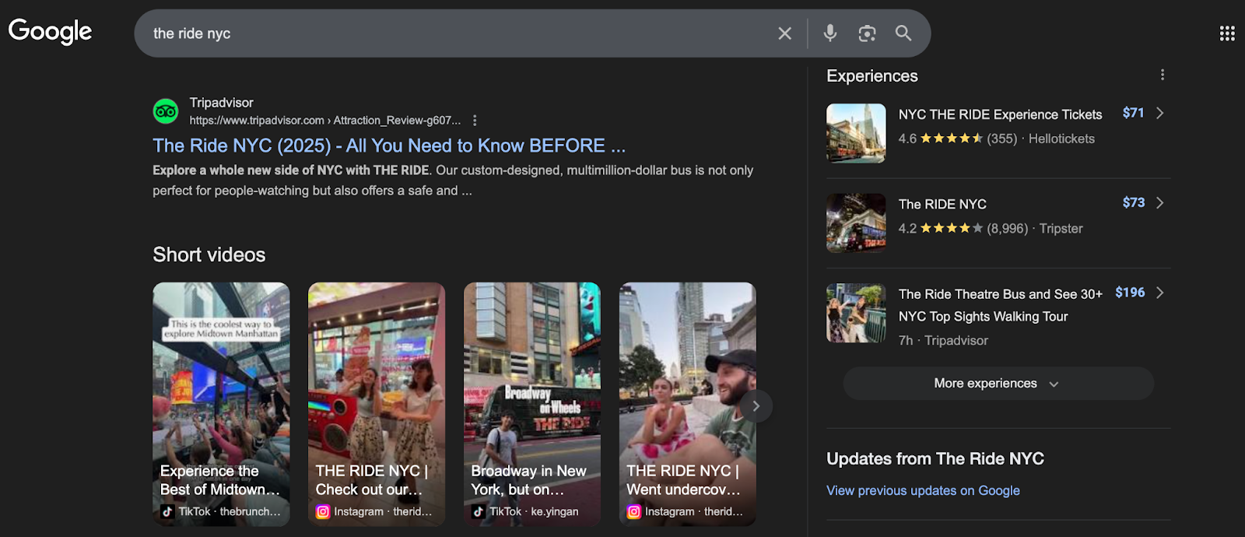Click the 4.6 star rating (355) Hellotickets
Image resolution: width=1245 pixels, height=537 pixels.
click(996, 139)
